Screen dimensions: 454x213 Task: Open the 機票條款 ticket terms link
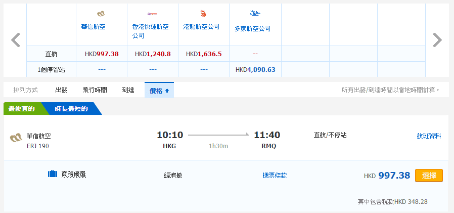point(275,175)
